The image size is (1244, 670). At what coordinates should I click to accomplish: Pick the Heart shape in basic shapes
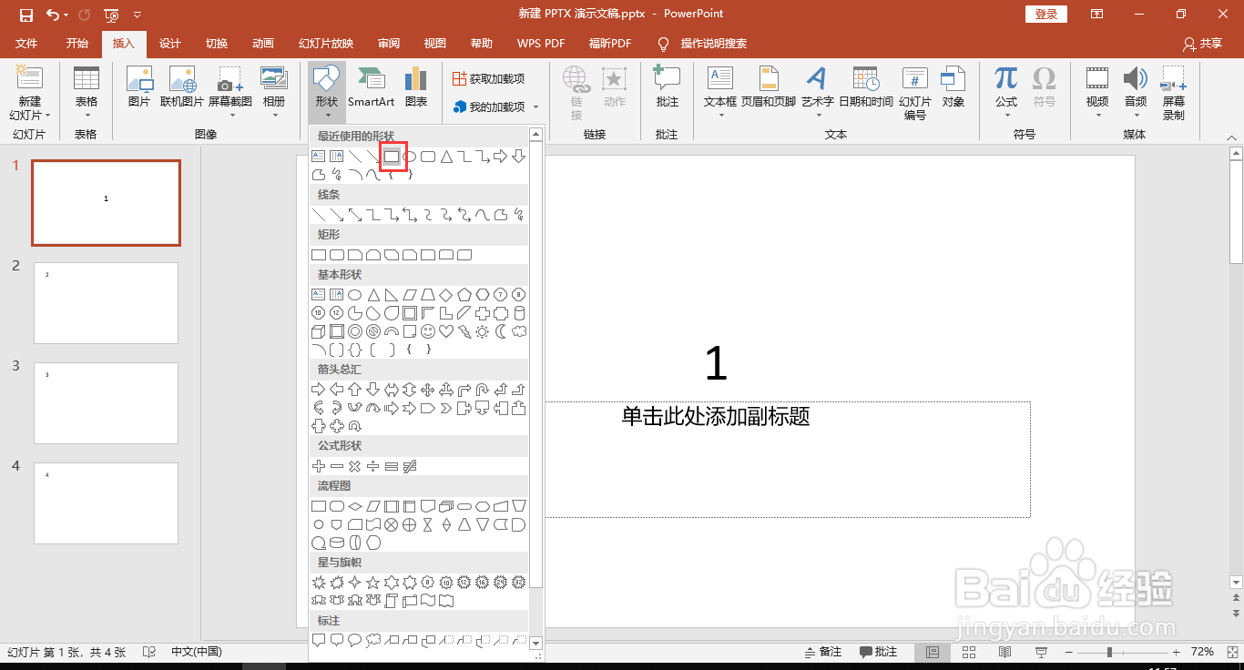(x=446, y=331)
